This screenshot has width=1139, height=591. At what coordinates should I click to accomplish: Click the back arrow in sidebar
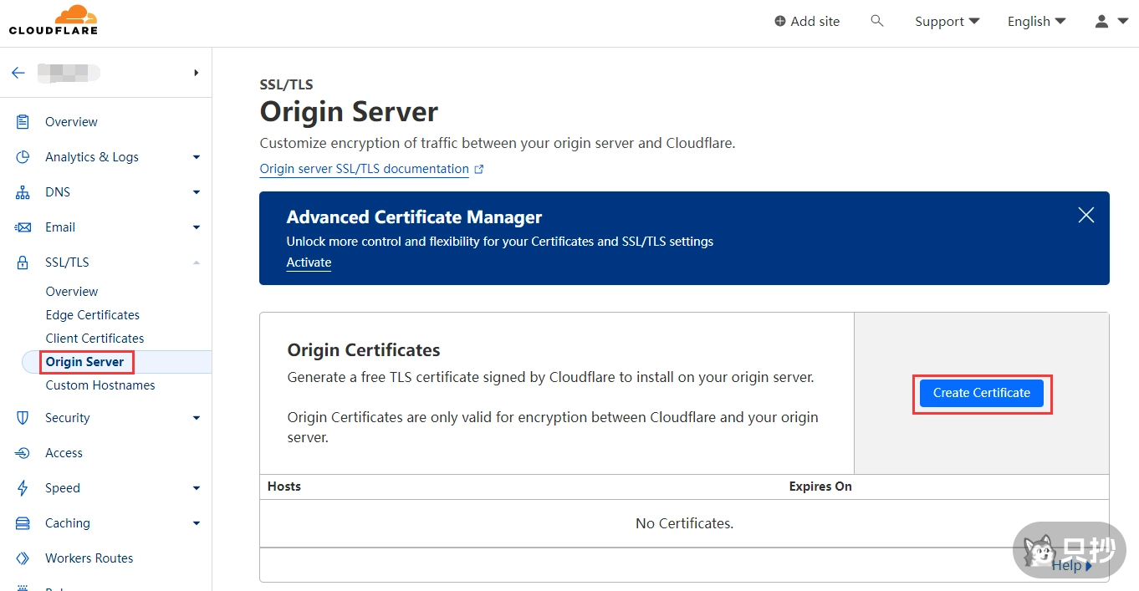tap(18, 73)
